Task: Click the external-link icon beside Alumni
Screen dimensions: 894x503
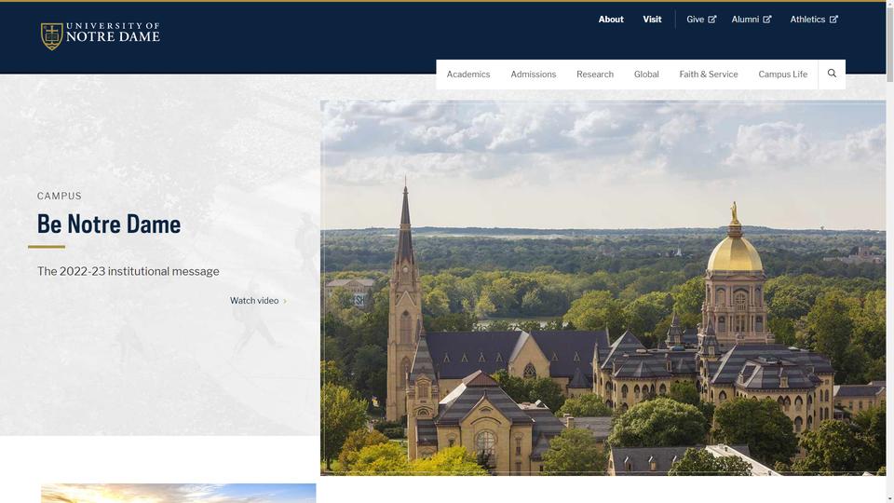Action: 767,20
